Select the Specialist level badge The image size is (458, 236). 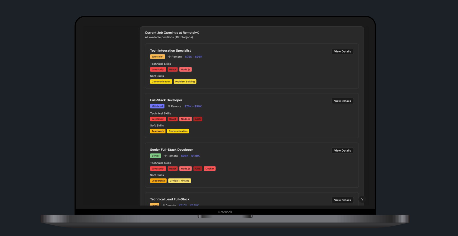pyautogui.click(x=157, y=57)
